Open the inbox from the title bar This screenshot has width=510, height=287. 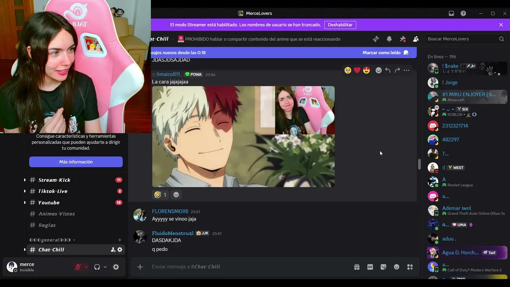pyautogui.click(x=451, y=13)
